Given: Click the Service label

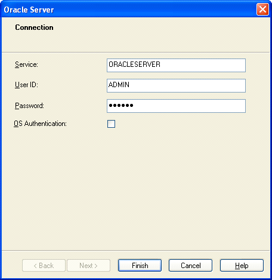Looking at the screenshot, I should (x=26, y=64).
